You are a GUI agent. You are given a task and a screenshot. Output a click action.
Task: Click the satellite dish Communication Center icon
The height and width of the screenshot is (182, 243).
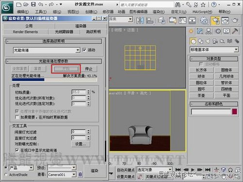(x=196, y=5)
